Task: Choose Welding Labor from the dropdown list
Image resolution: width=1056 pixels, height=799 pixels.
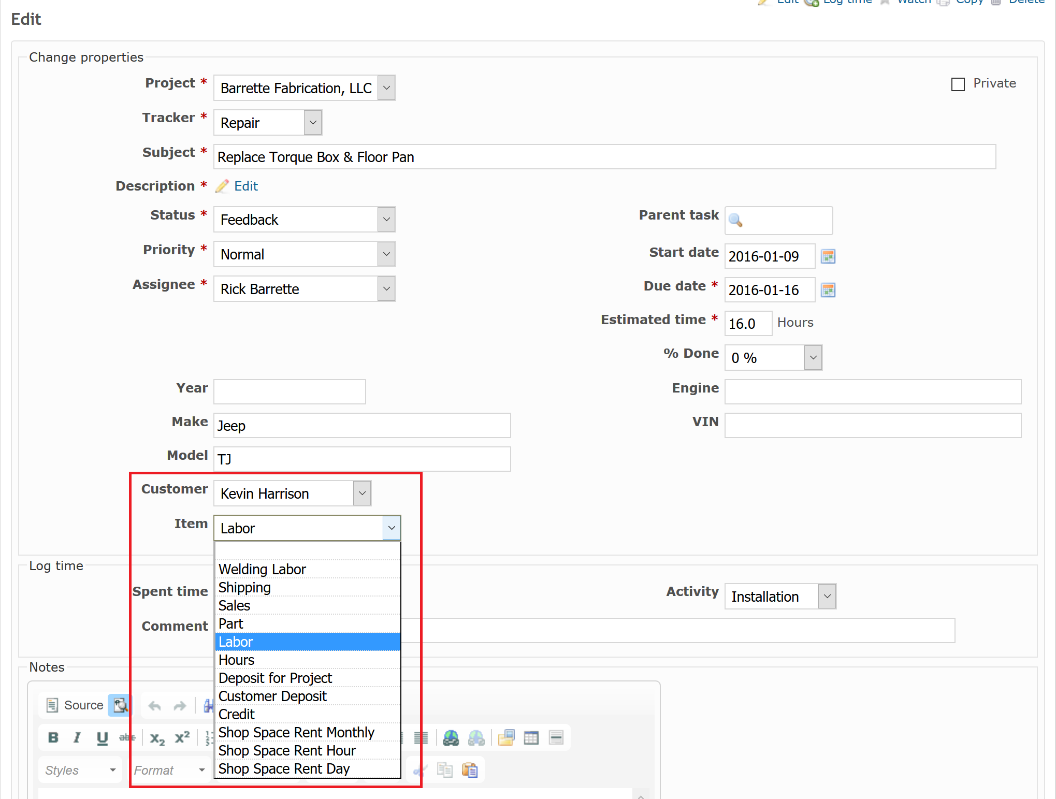Action: point(262,569)
